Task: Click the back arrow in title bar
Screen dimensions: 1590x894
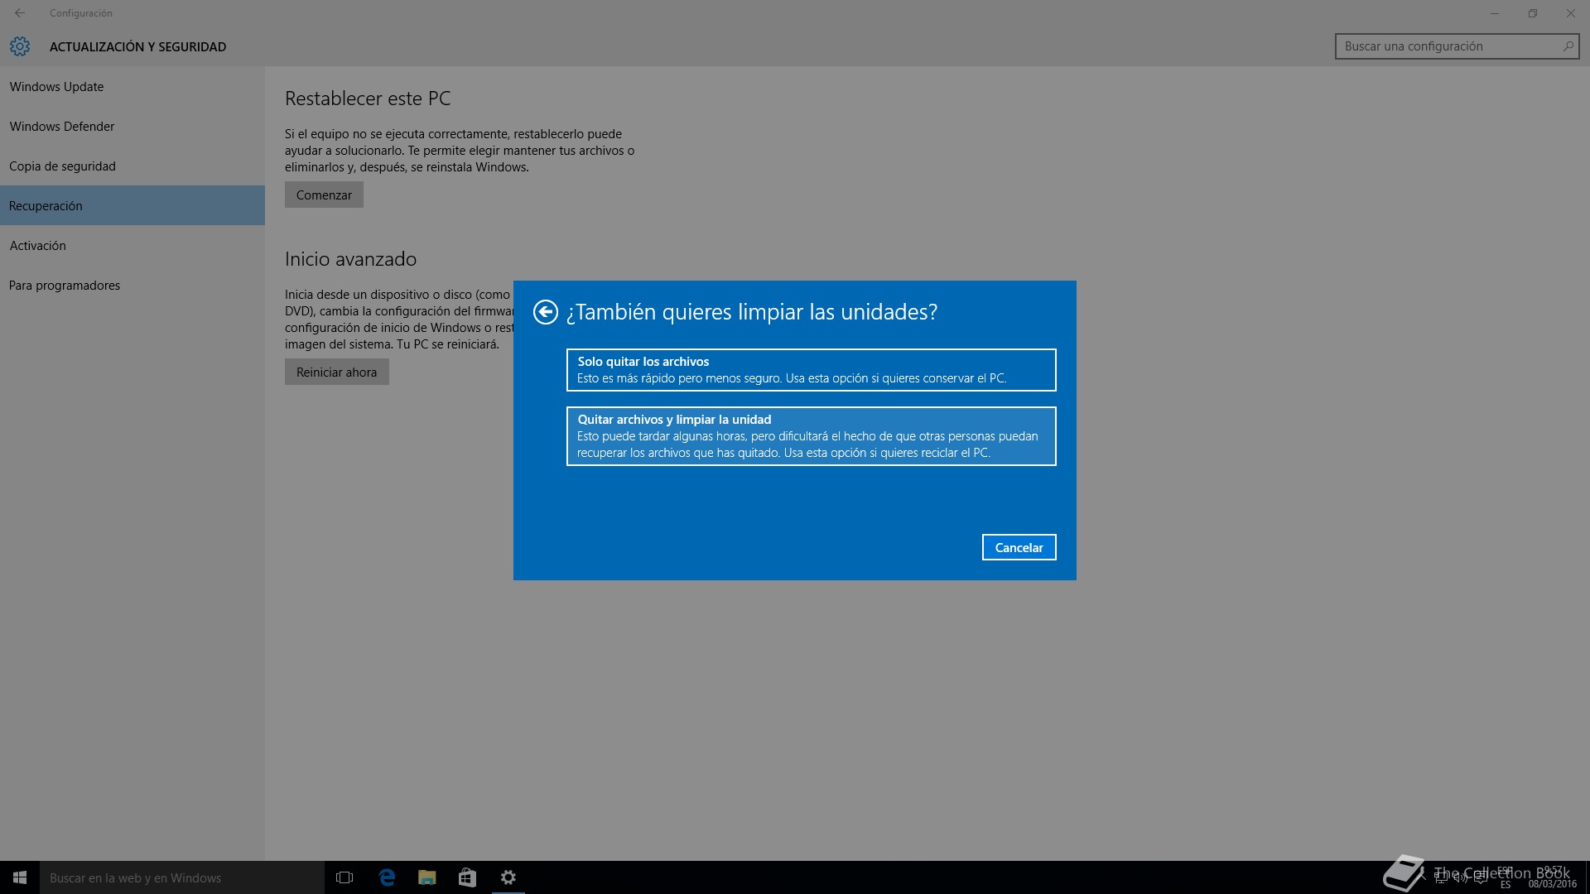Action: (x=20, y=13)
